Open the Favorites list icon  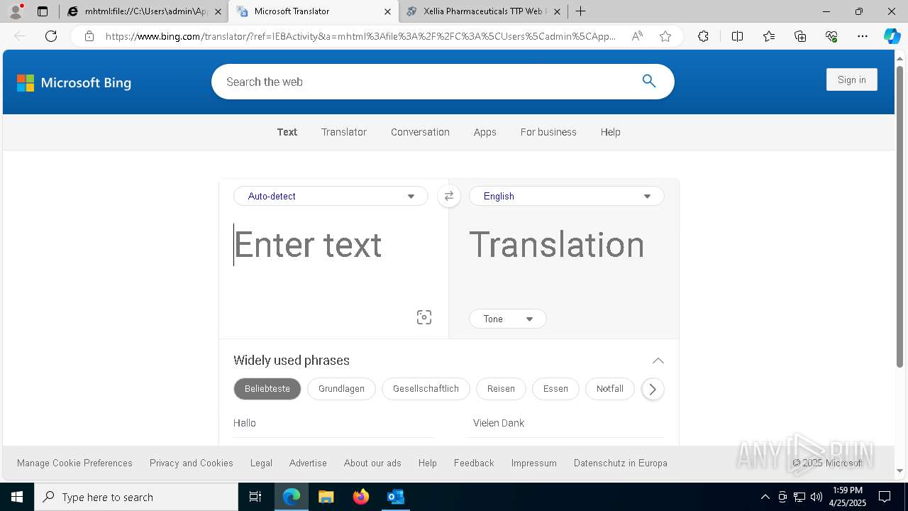[x=769, y=36]
